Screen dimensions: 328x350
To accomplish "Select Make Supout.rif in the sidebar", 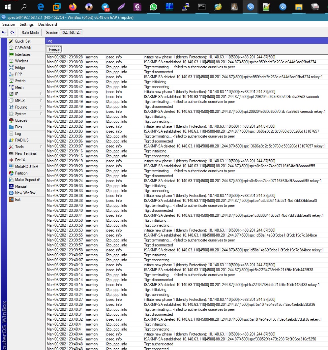I will coord(26,180).
